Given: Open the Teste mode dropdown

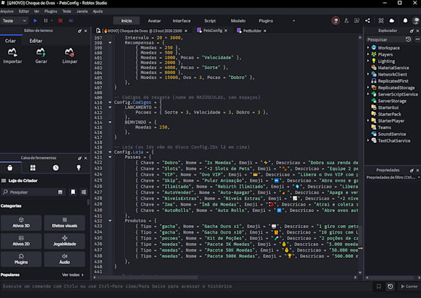Looking at the screenshot, I should pyautogui.click(x=14, y=20).
